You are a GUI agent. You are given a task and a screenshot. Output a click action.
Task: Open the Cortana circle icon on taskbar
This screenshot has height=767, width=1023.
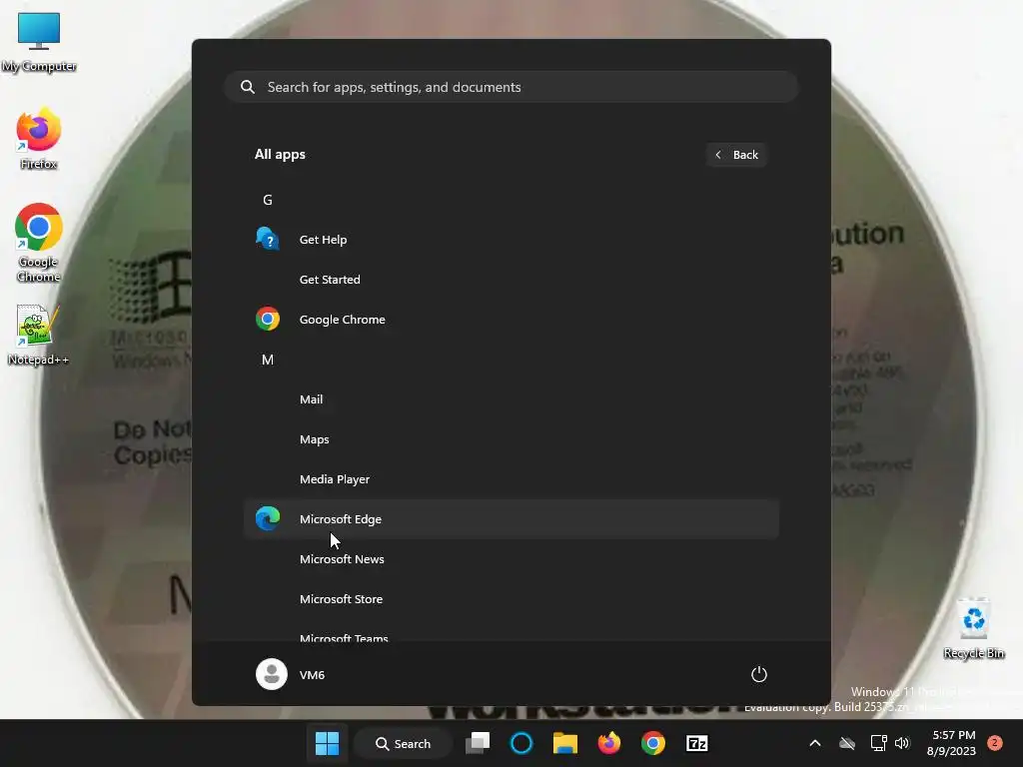521,743
